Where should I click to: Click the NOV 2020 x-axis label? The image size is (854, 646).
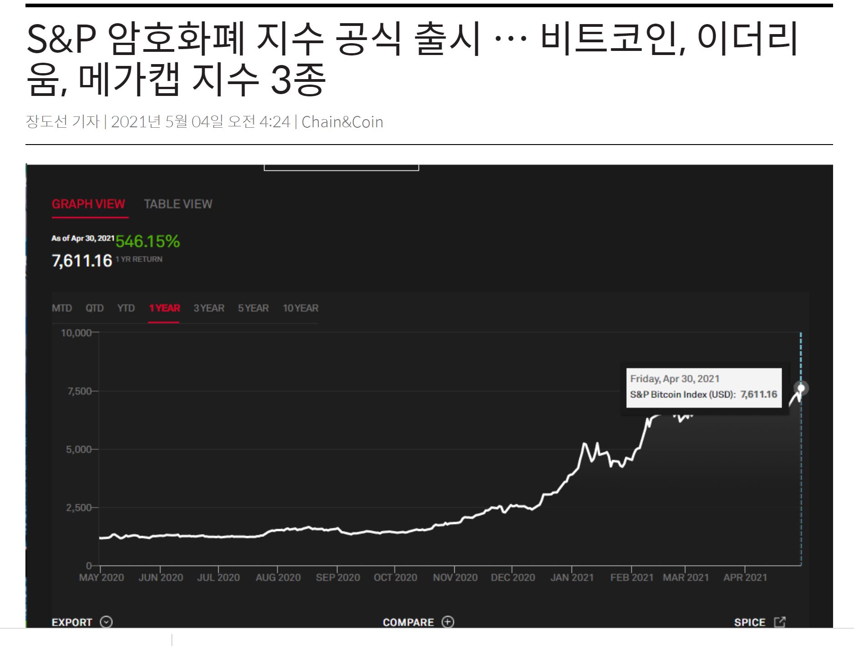click(x=455, y=577)
